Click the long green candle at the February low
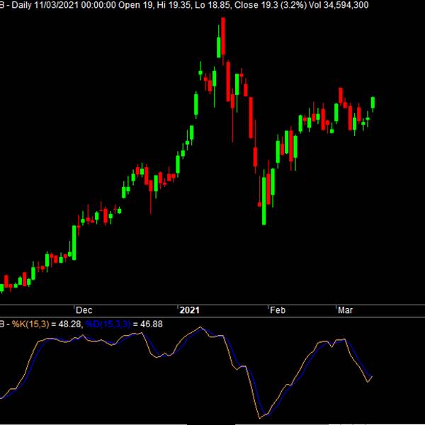 point(264,198)
